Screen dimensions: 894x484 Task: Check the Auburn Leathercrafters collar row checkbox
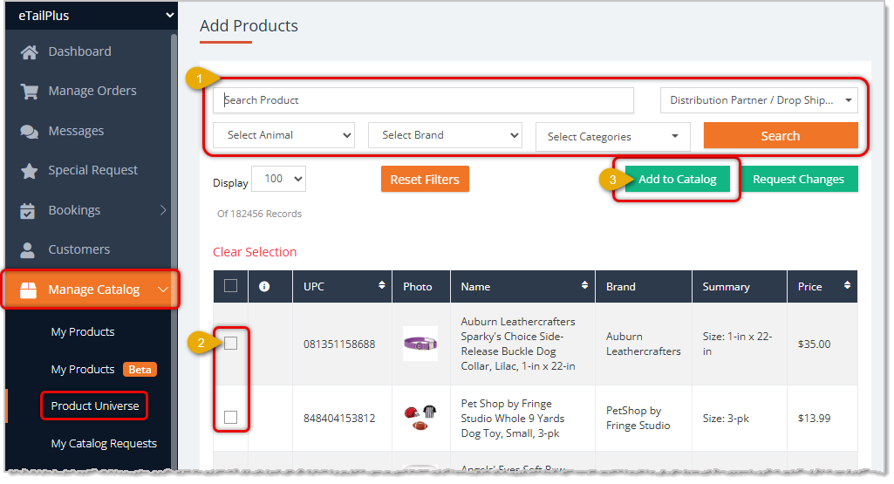pyautogui.click(x=231, y=344)
